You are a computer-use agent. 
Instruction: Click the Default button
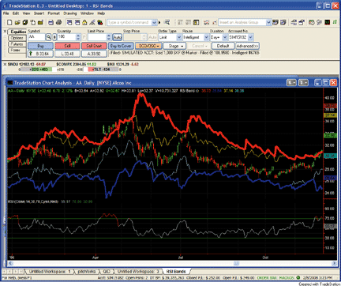coord(223,46)
